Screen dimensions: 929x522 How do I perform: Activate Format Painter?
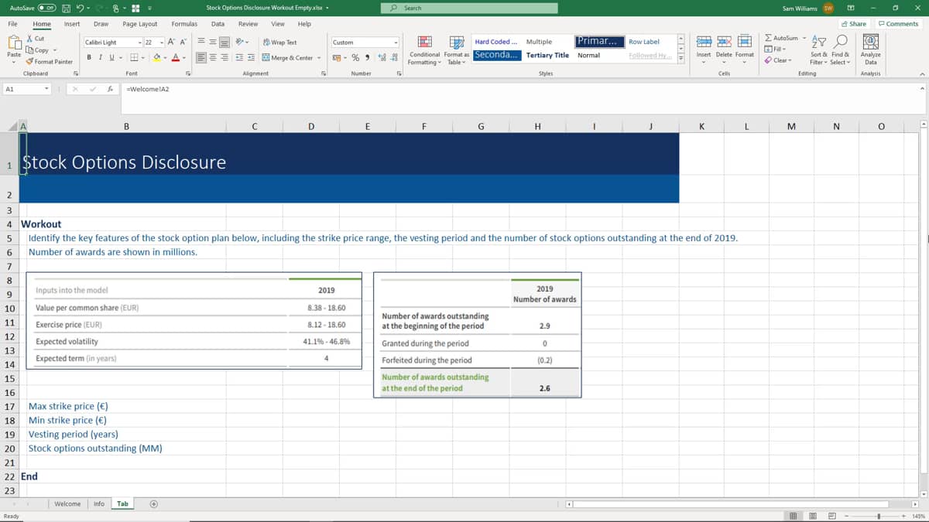click(50, 61)
